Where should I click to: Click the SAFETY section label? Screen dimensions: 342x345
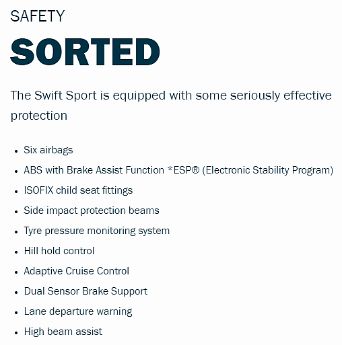38,16
